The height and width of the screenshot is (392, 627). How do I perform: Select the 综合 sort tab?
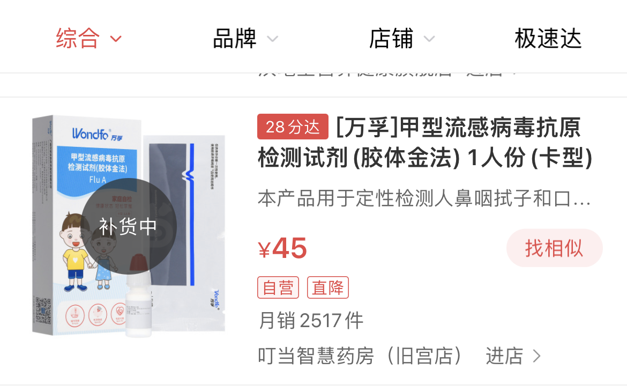click(x=78, y=39)
